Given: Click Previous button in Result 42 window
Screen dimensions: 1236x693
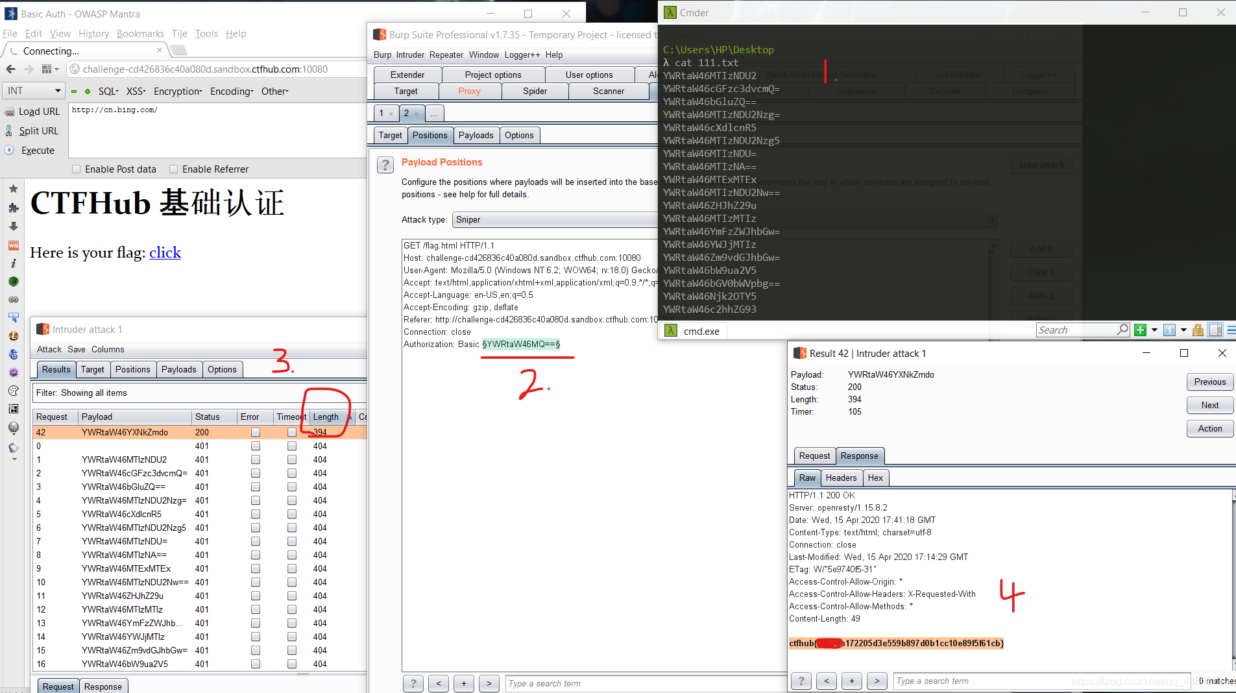Looking at the screenshot, I should coord(1210,382).
